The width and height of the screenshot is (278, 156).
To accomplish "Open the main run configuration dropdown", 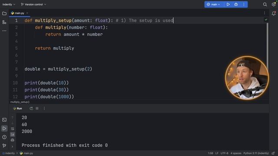I will coord(214,4).
